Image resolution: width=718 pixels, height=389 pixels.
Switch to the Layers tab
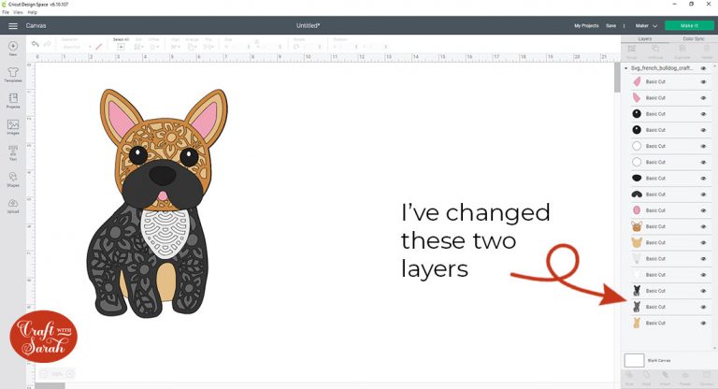point(645,39)
